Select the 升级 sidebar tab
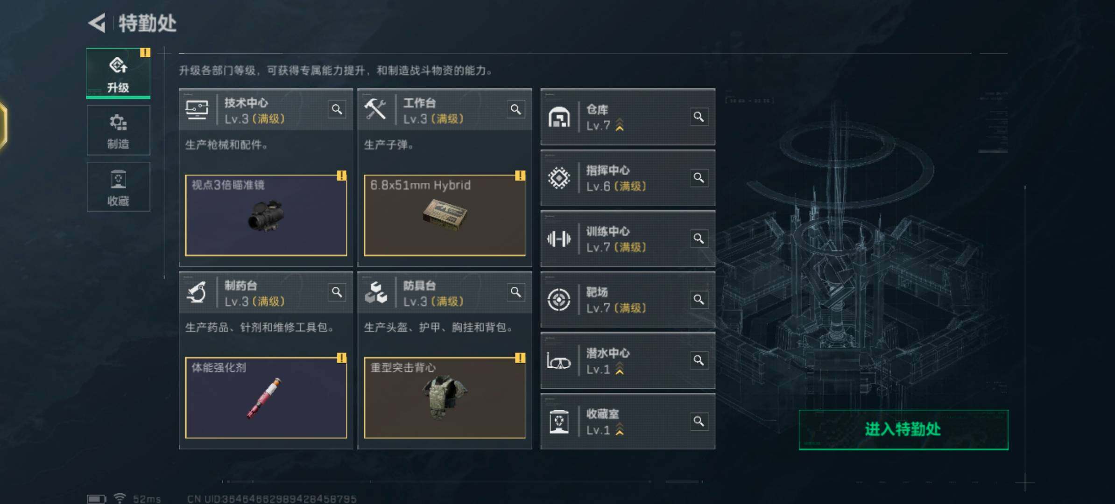 (118, 73)
